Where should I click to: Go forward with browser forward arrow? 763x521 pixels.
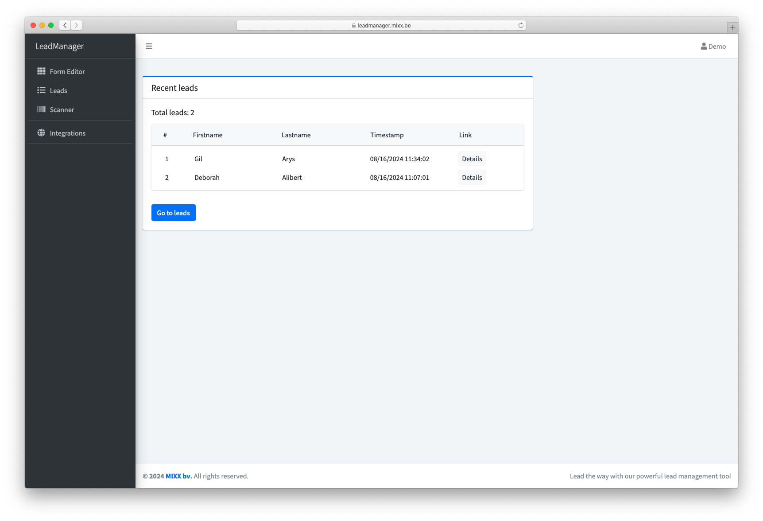coord(76,25)
